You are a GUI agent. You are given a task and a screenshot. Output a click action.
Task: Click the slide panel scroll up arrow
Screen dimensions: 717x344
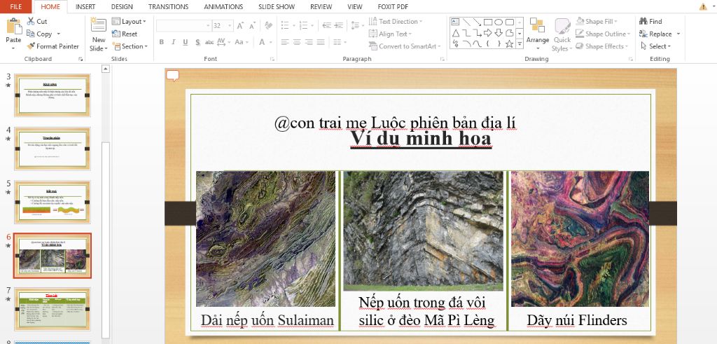point(106,69)
